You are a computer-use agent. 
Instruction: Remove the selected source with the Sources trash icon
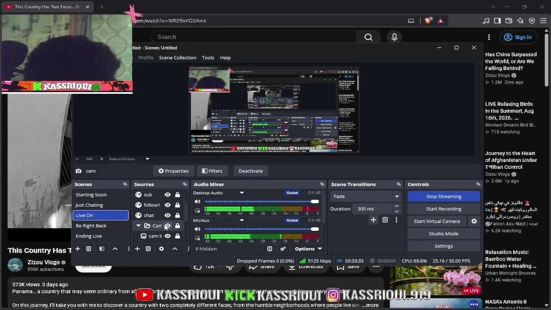(148, 249)
